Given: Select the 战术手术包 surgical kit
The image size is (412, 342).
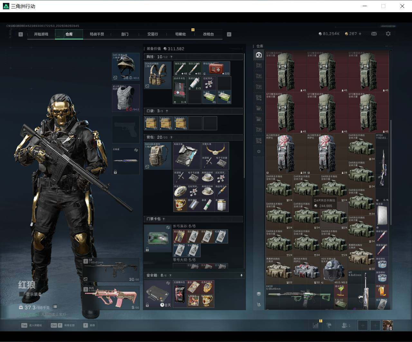Looking at the screenshot, I should pos(180,90).
